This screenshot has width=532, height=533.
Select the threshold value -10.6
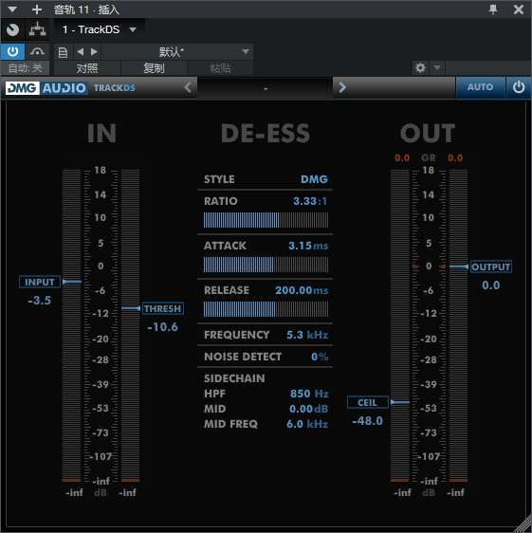pyautogui.click(x=162, y=327)
